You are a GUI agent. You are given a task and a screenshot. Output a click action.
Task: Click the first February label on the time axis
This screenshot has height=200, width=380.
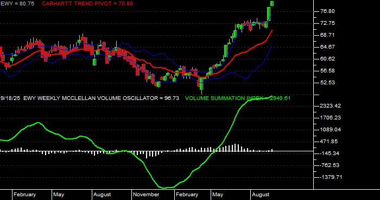pyautogui.click(x=24, y=195)
